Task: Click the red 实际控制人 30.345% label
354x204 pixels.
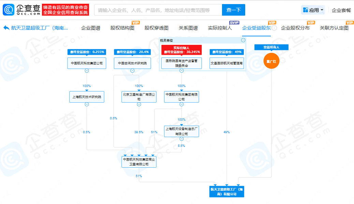Action: click(181, 50)
